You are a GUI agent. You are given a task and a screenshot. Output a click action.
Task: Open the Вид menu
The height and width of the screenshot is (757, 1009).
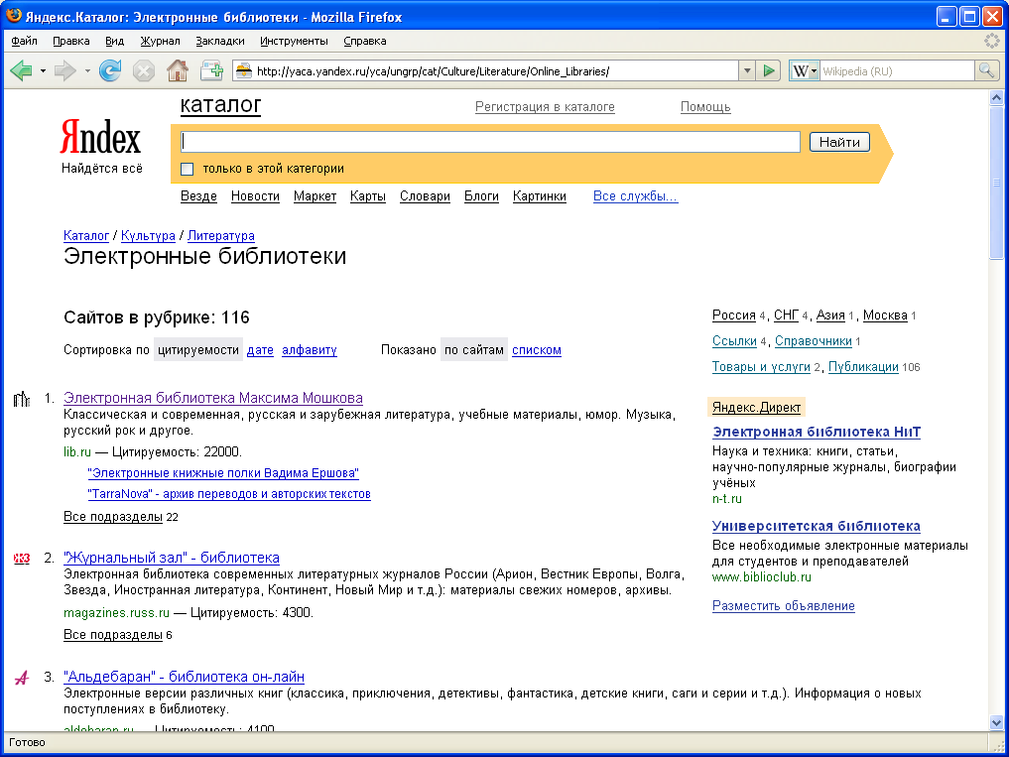tap(114, 41)
